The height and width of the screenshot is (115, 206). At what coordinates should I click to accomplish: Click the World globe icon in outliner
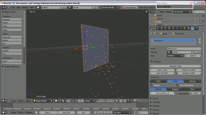pyautogui.click(x=155, y=16)
